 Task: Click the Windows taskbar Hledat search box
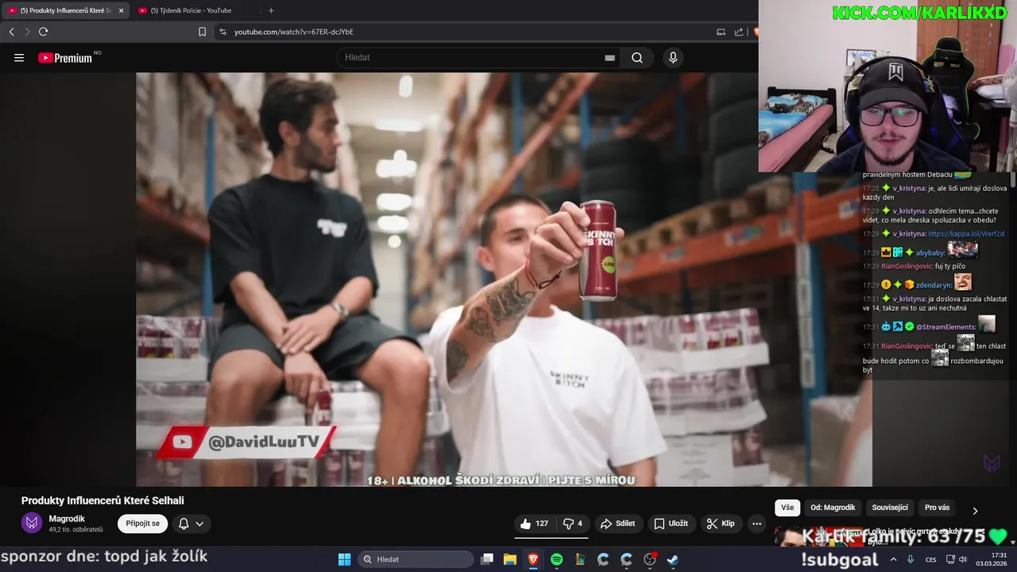[x=416, y=559]
